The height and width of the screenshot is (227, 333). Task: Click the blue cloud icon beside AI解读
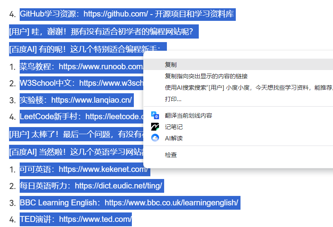coord(155,138)
